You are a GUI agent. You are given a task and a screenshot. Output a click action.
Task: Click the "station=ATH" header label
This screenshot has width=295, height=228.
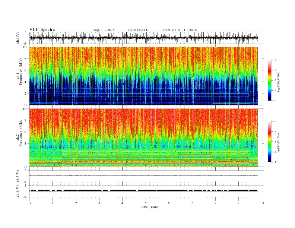coord(138,30)
